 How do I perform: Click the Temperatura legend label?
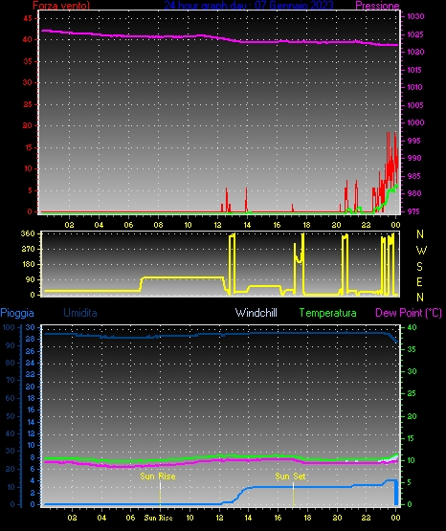(x=327, y=313)
